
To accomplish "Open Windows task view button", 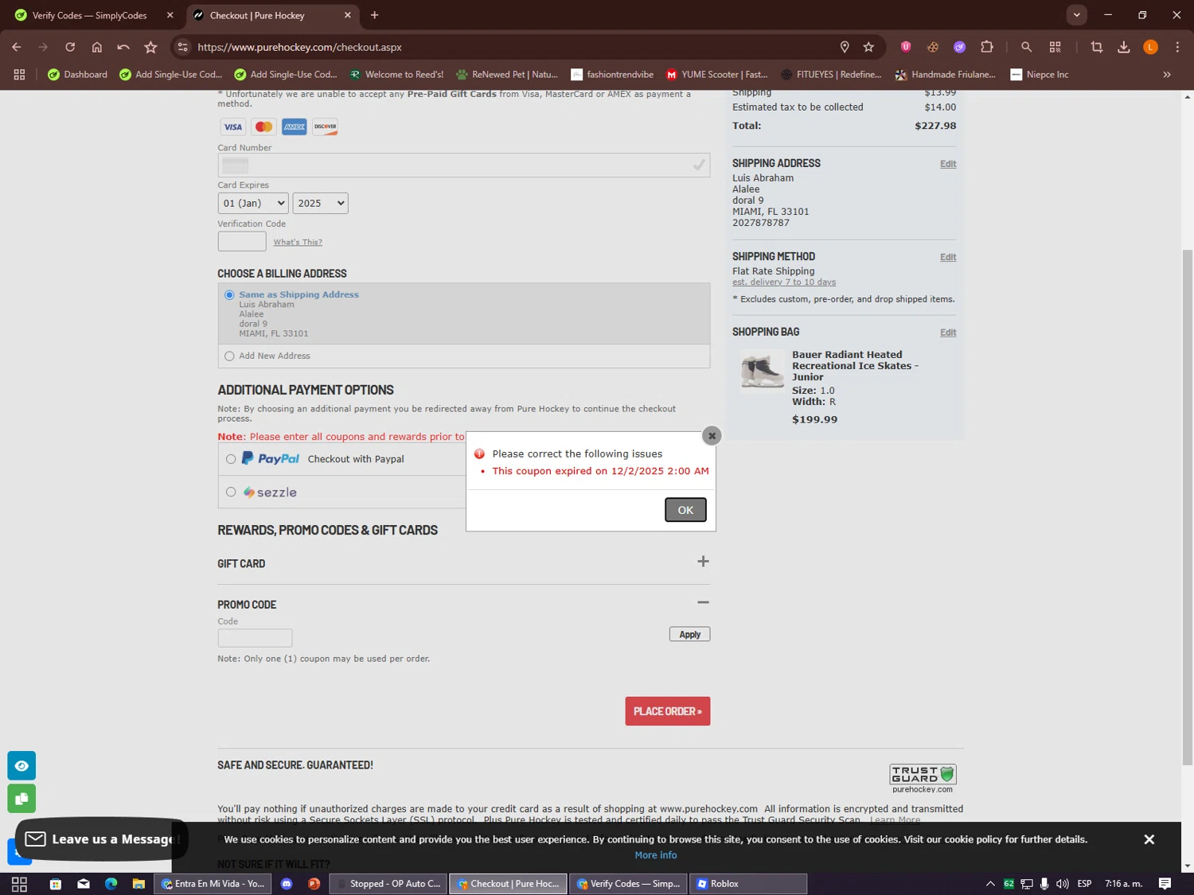I will click(x=19, y=884).
